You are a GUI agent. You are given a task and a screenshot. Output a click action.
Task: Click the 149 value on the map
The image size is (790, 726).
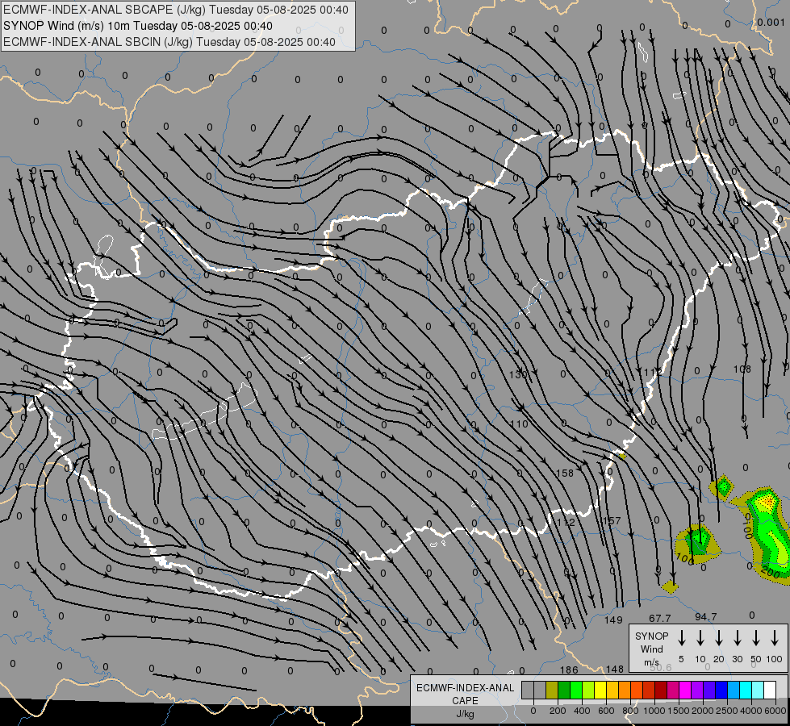pyautogui.click(x=613, y=620)
